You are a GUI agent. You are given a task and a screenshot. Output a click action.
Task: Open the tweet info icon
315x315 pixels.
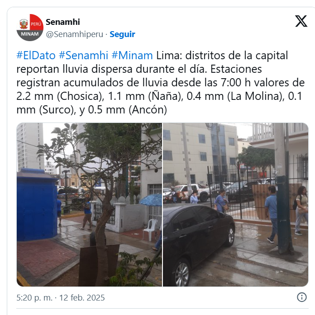[x=302, y=297]
